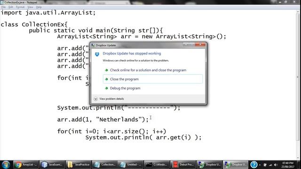The image size is (301, 169).
Task: Open network signal tray icon
Action: [x=270, y=165]
